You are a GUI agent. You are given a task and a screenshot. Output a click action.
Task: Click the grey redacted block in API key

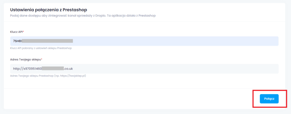[47, 41]
